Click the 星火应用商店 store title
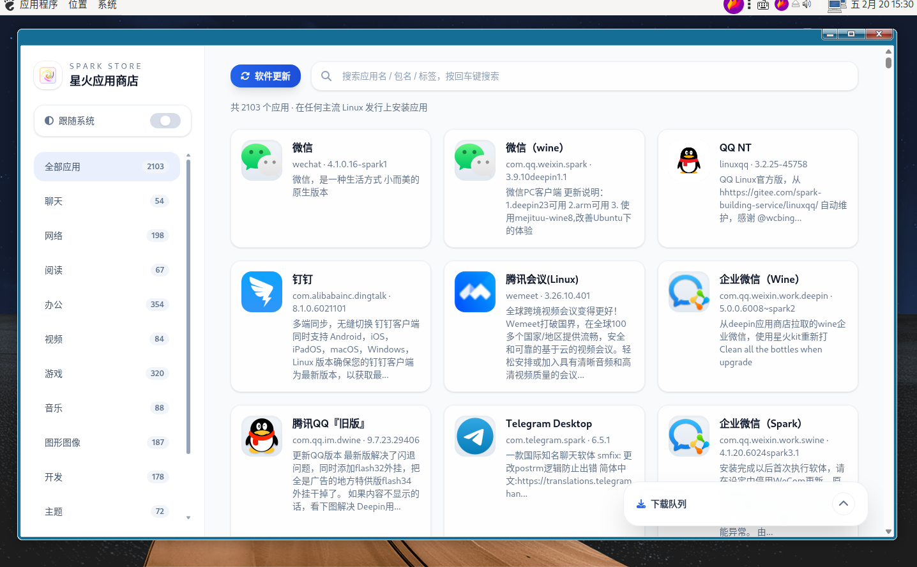This screenshot has width=917, height=567. coord(104,80)
